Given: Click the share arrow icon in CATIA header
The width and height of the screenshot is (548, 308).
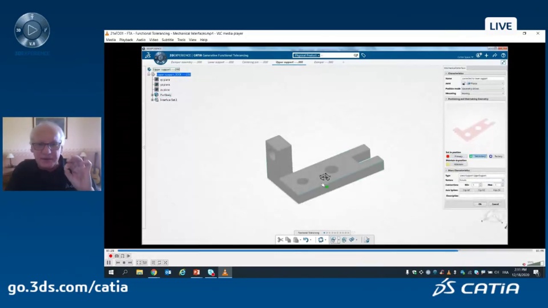Looking at the screenshot, I should [495, 55].
